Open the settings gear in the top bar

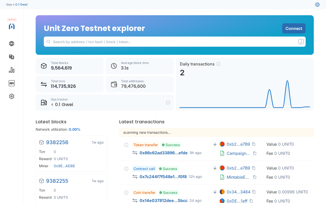(x=317, y=5)
